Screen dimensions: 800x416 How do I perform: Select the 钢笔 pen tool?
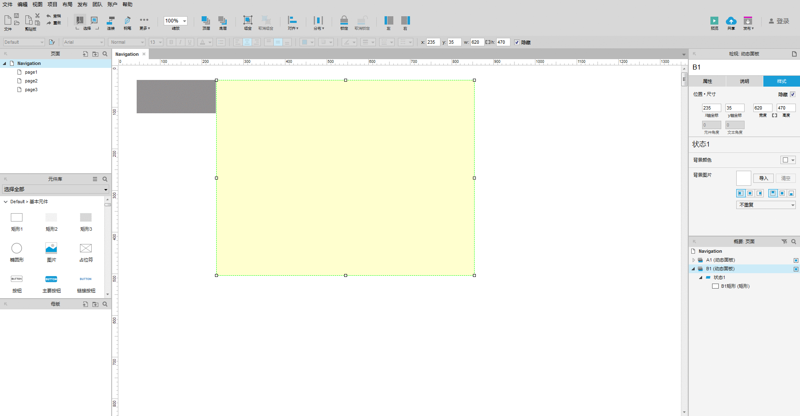pyautogui.click(x=127, y=20)
